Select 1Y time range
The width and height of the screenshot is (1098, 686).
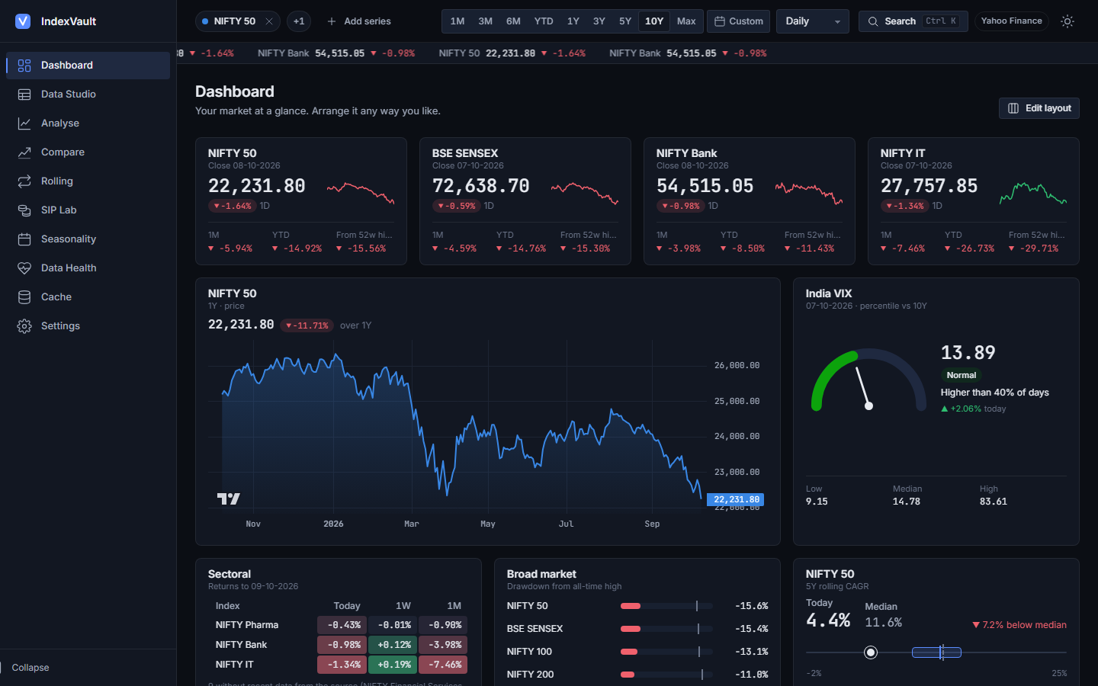point(573,21)
